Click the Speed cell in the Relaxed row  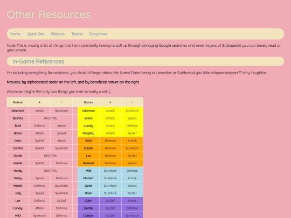point(132,163)
